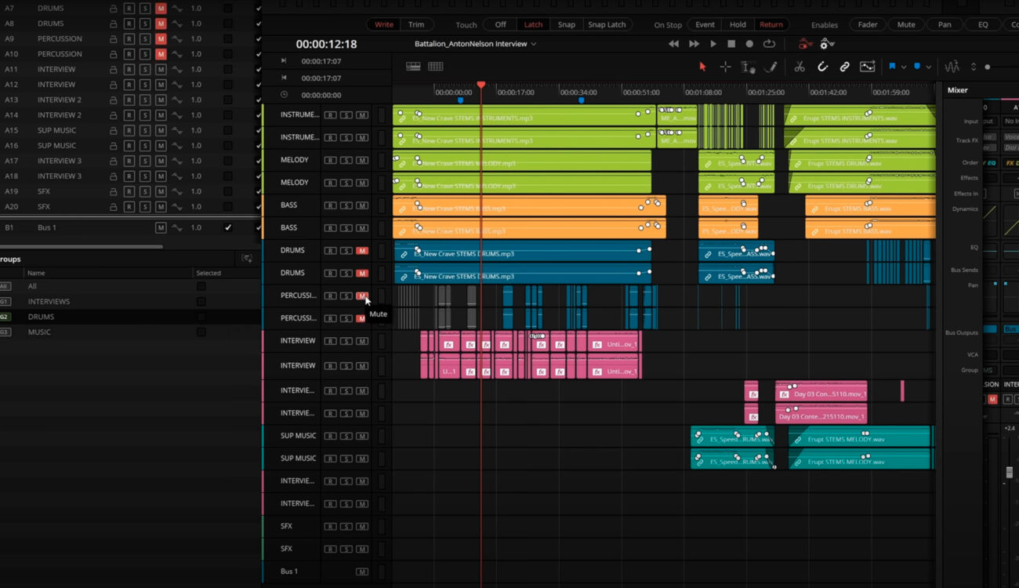Set On Stop to Hold
Image resolution: width=1019 pixels, height=588 pixels.
[738, 24]
